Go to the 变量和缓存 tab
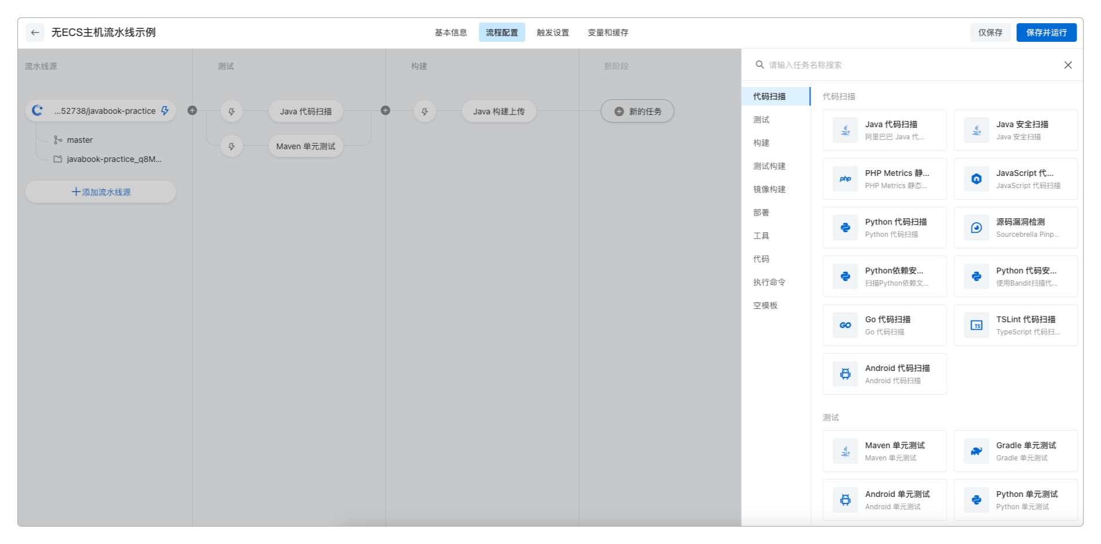Image resolution: width=1101 pixels, height=544 pixels. coord(608,33)
